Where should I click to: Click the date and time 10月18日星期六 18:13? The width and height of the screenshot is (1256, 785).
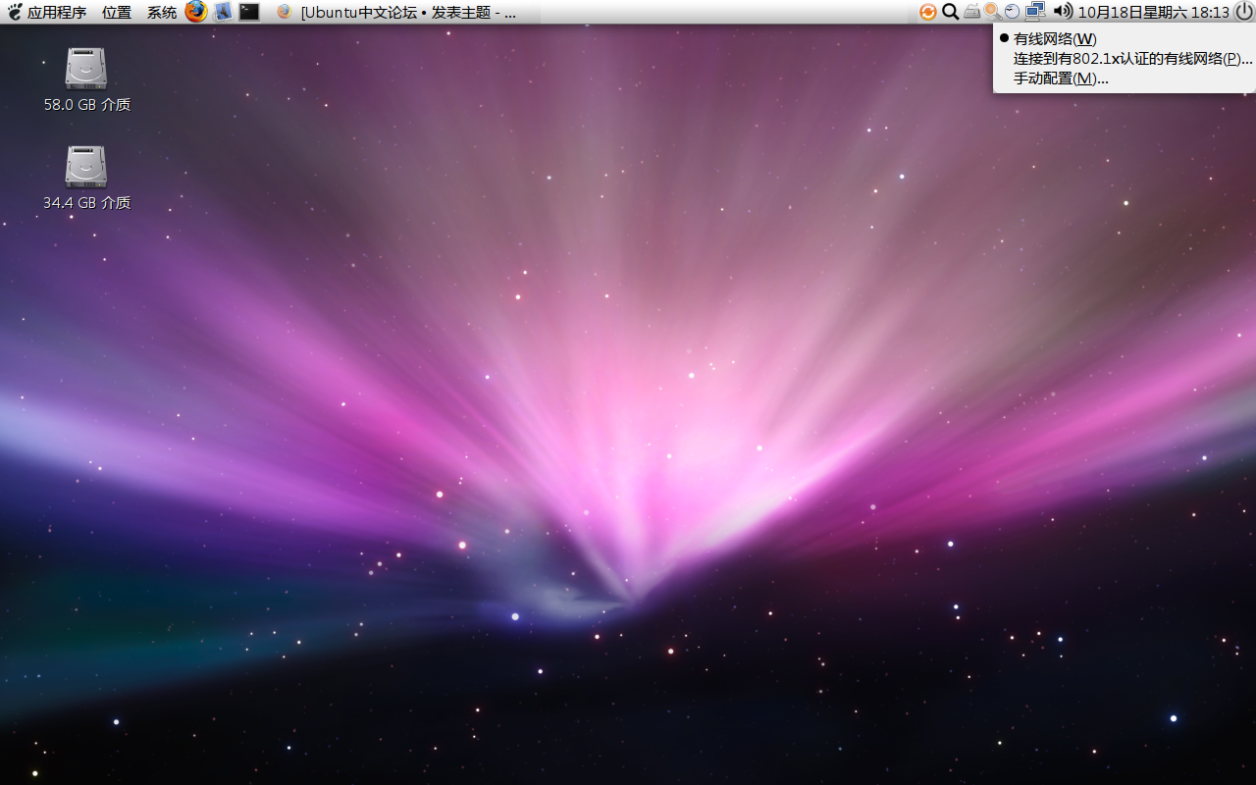1153,12
